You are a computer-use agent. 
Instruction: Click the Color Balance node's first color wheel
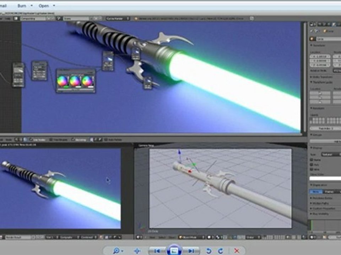click(x=63, y=81)
